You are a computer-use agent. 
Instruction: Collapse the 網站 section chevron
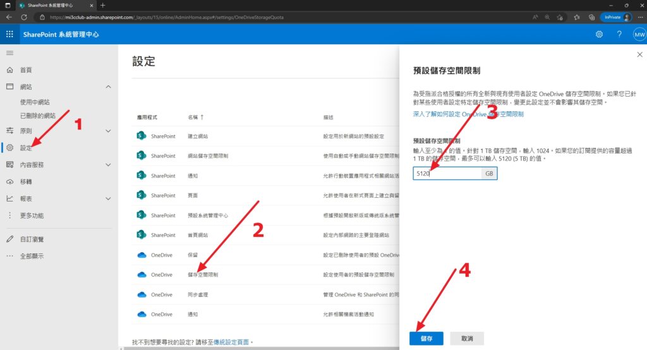coord(108,87)
